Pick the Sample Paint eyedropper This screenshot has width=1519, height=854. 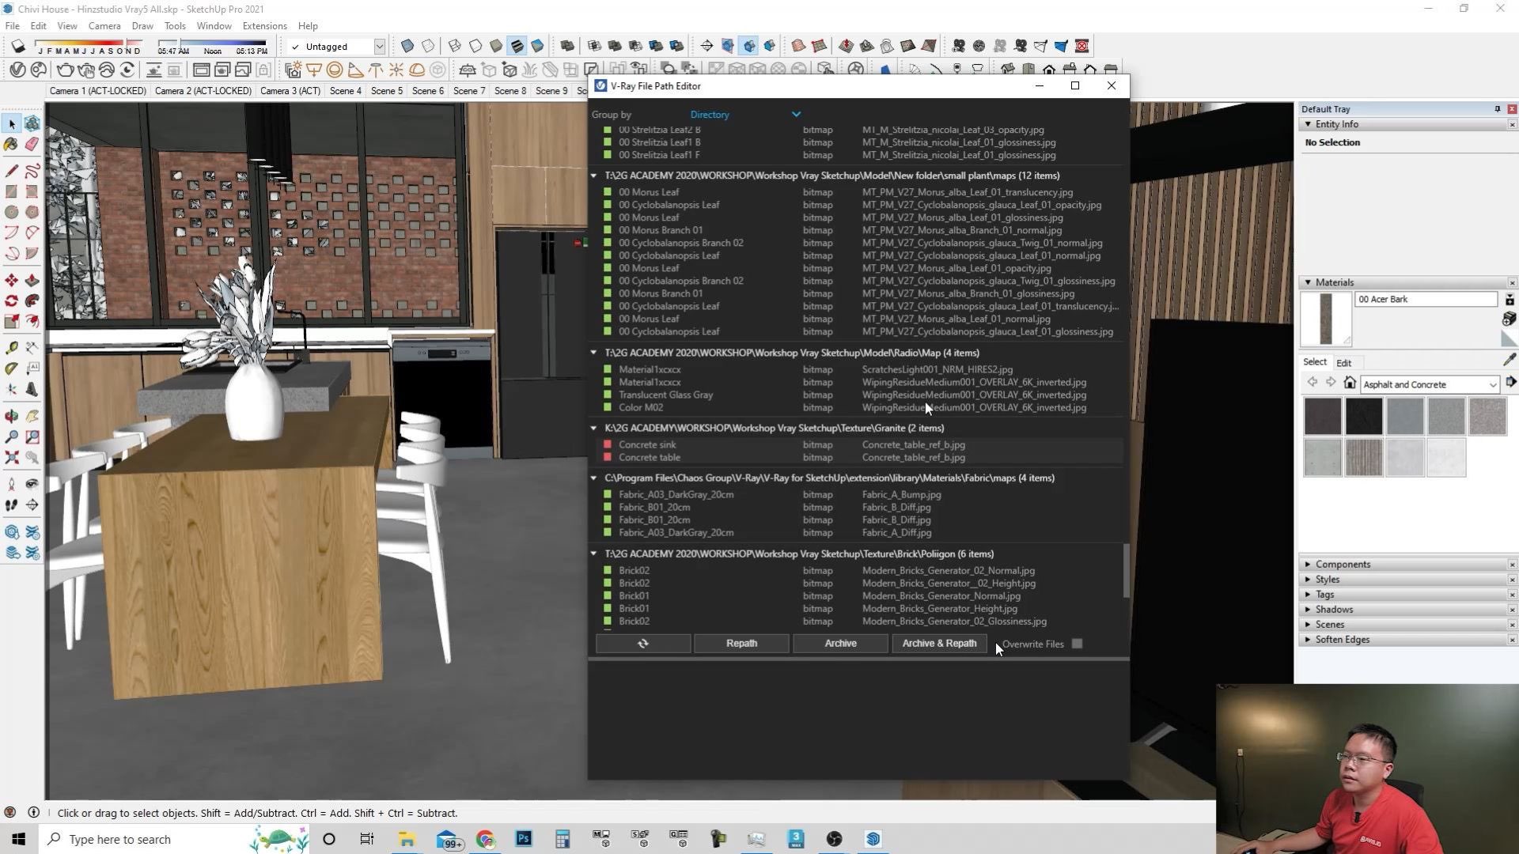(x=1510, y=360)
